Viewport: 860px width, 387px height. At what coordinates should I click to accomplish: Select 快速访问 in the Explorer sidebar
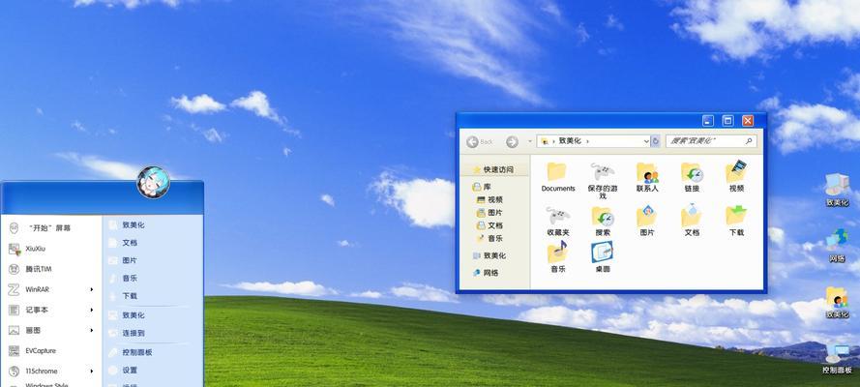click(x=494, y=170)
